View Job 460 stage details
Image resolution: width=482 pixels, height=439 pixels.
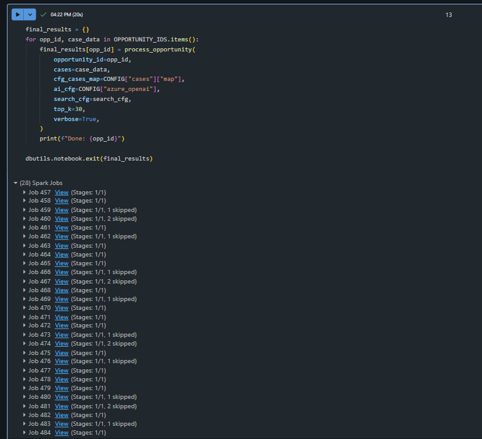pyautogui.click(x=61, y=219)
